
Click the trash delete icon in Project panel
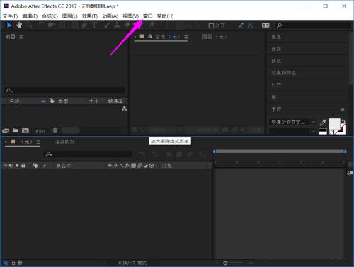pyautogui.click(x=55, y=130)
